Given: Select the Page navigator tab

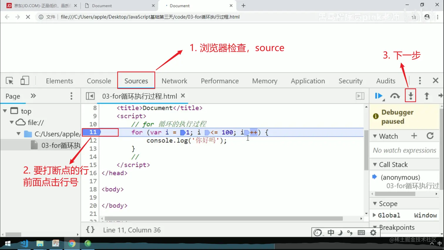Looking at the screenshot, I should coord(13,96).
